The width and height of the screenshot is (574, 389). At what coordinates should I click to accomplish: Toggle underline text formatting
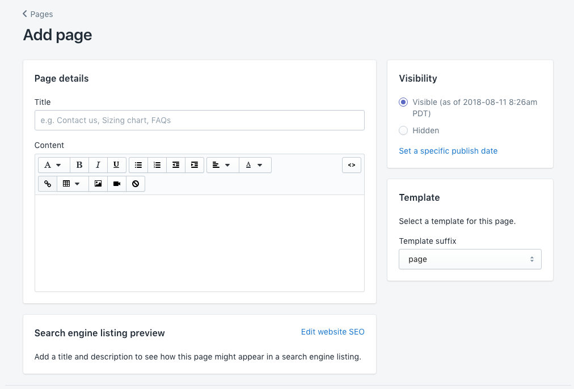[116, 165]
